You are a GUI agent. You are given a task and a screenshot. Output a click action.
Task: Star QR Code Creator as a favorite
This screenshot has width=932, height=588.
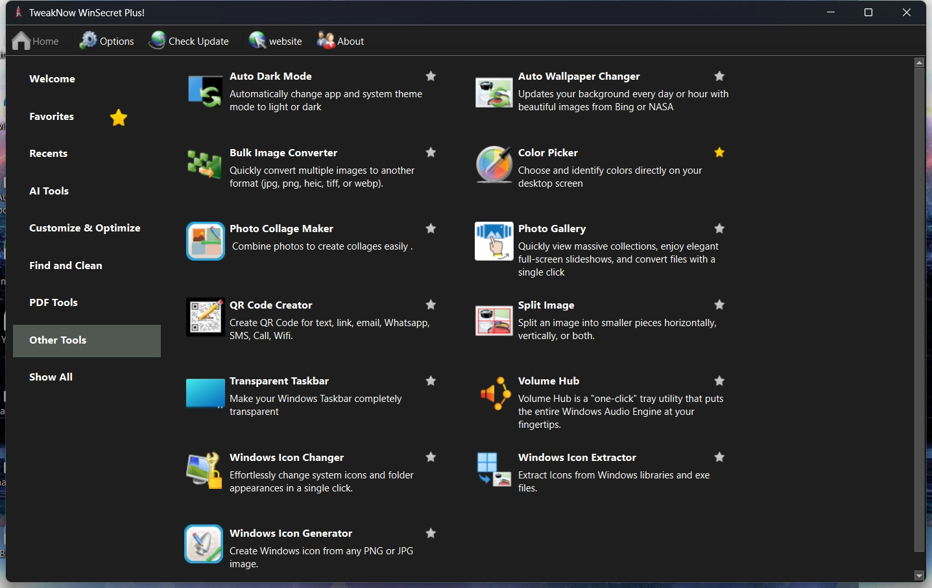point(431,305)
